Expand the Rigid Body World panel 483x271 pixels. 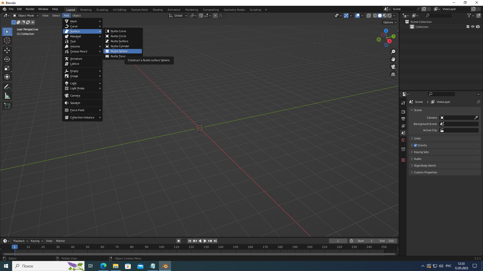click(445, 166)
